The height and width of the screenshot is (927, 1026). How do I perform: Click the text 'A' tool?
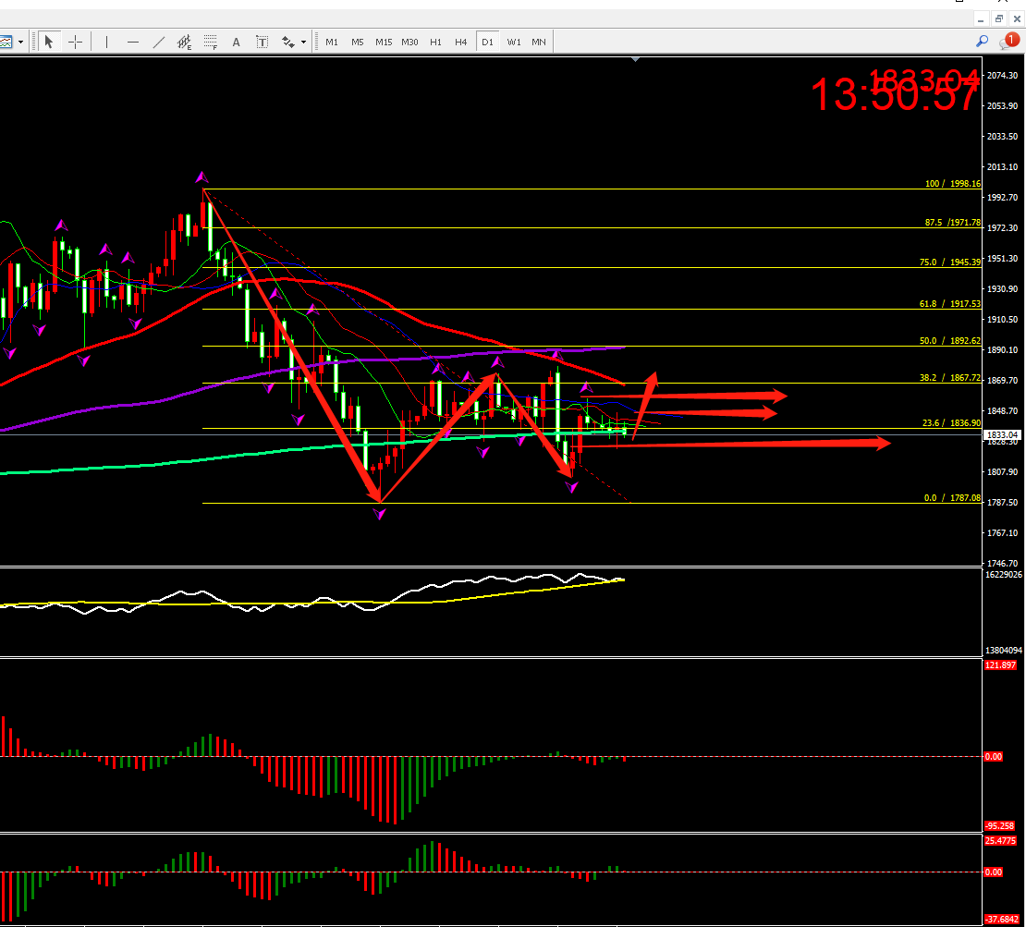[236, 42]
